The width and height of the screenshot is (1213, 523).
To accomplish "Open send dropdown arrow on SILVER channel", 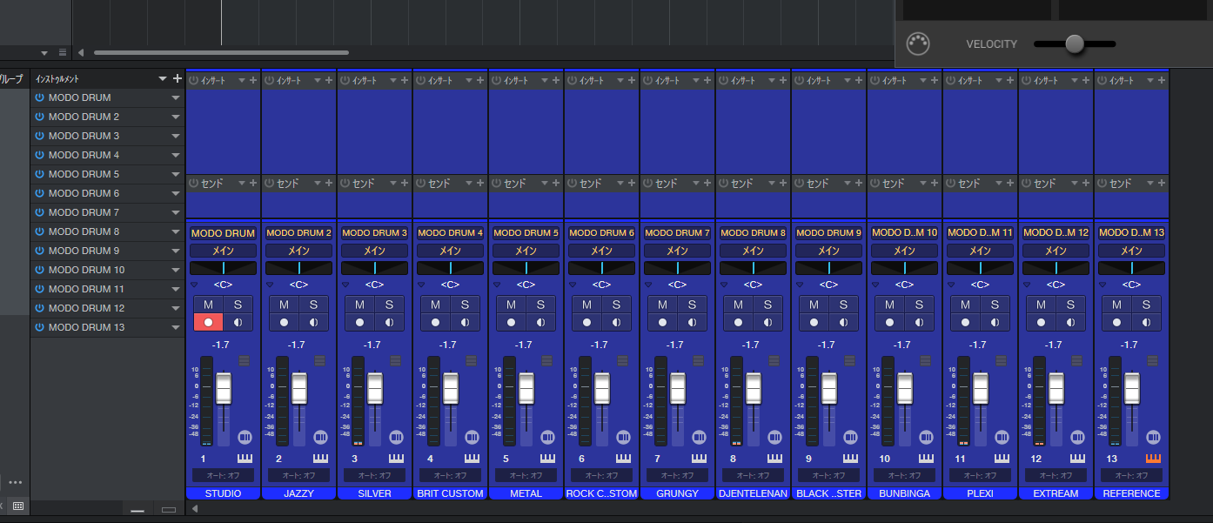I will coord(392,184).
